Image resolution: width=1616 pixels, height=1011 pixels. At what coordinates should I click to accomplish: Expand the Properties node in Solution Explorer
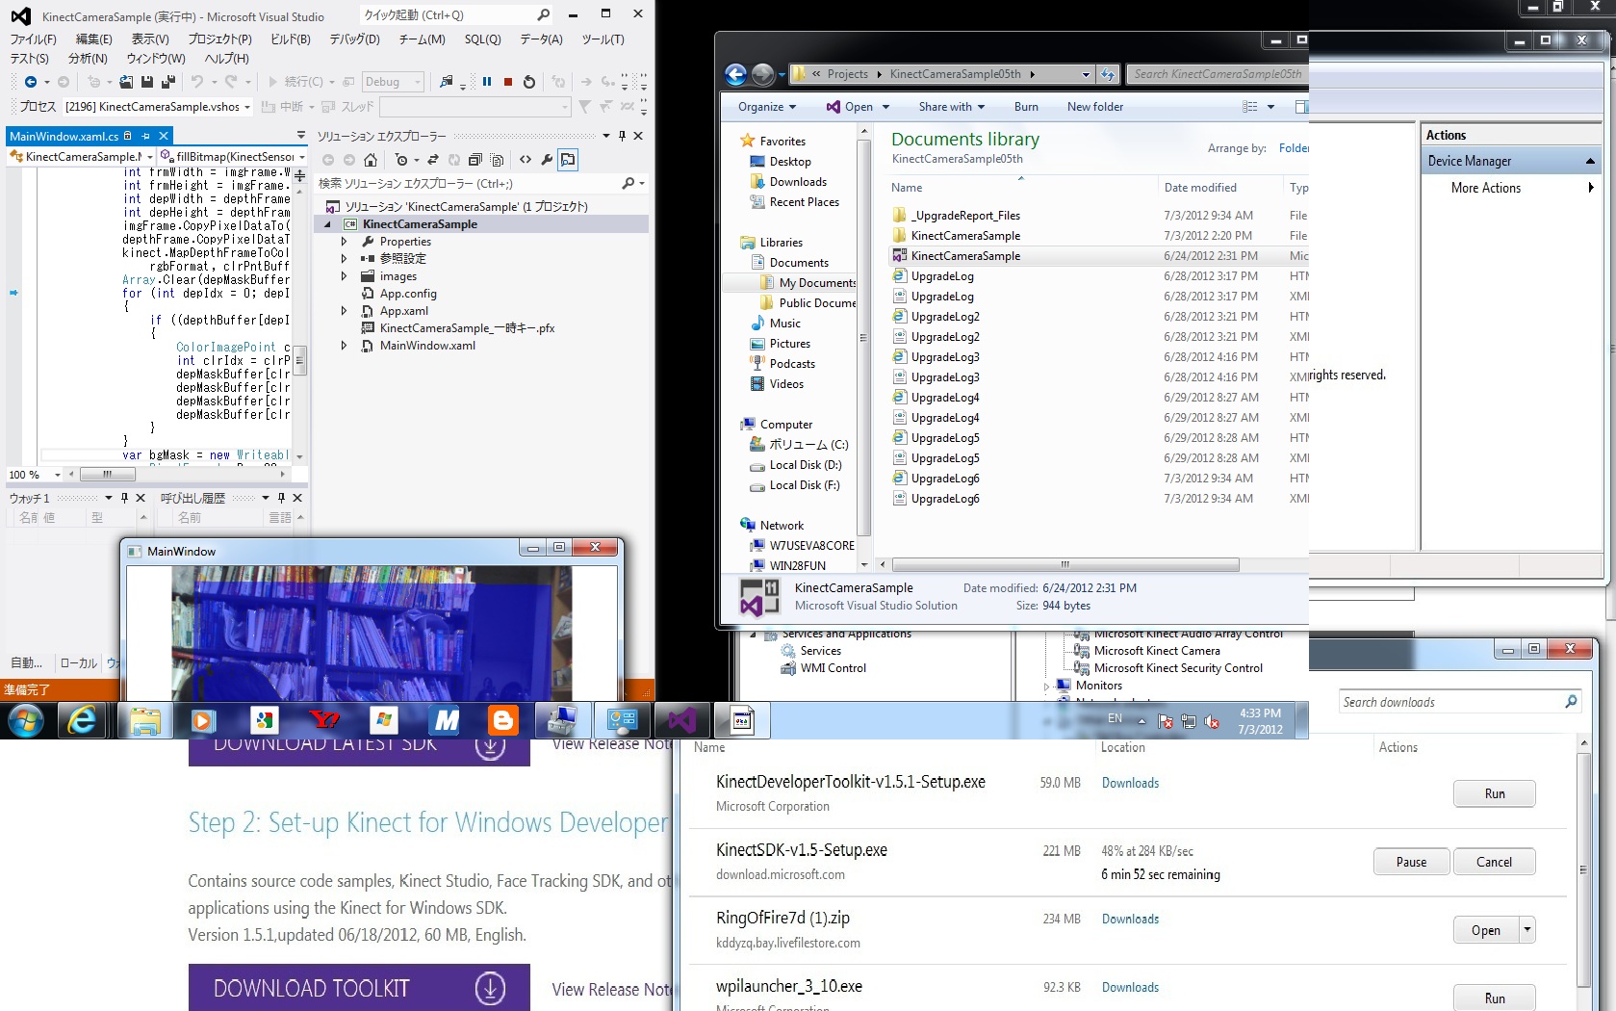pos(344,242)
